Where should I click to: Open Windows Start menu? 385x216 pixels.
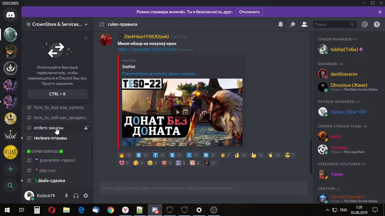click(x=7, y=210)
